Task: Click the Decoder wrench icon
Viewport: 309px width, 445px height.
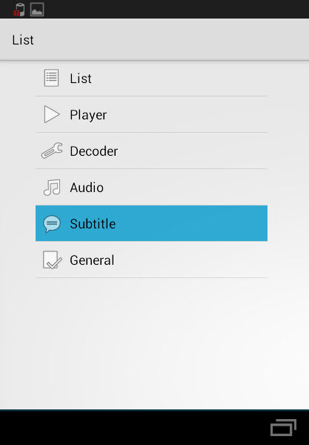Action: tap(52, 151)
